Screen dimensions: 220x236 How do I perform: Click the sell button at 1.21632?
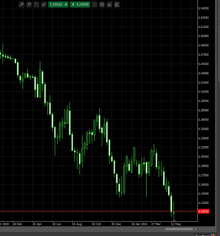(58, 5)
